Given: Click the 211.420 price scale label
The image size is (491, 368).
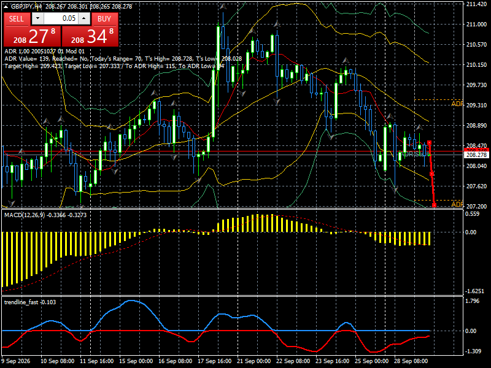Looking at the screenshot, I should click(x=476, y=4).
